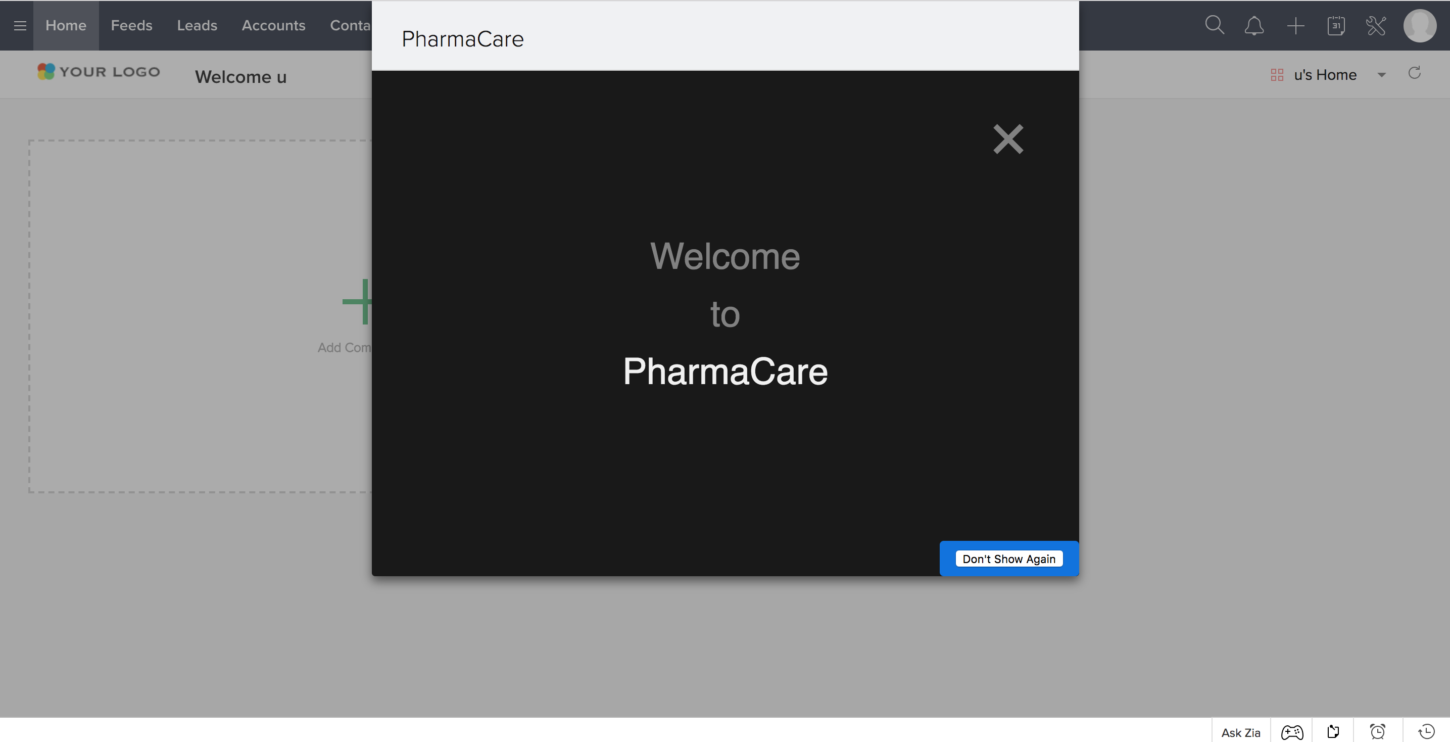The image size is (1450, 742).
Task: Open the hamburger menu icon
Action: (x=20, y=25)
